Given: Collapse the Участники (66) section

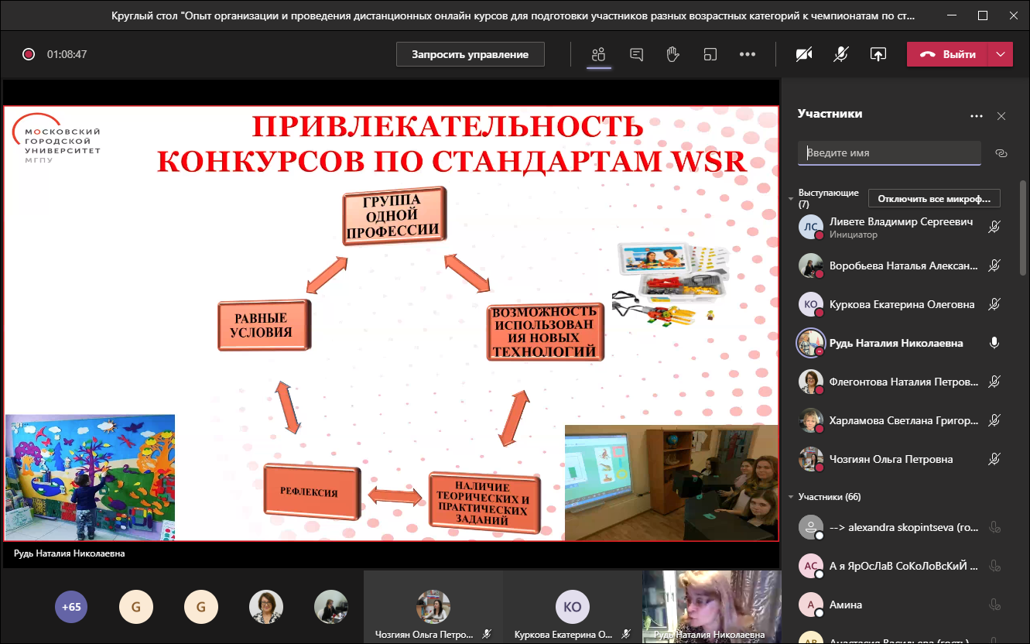Looking at the screenshot, I should coord(791,497).
